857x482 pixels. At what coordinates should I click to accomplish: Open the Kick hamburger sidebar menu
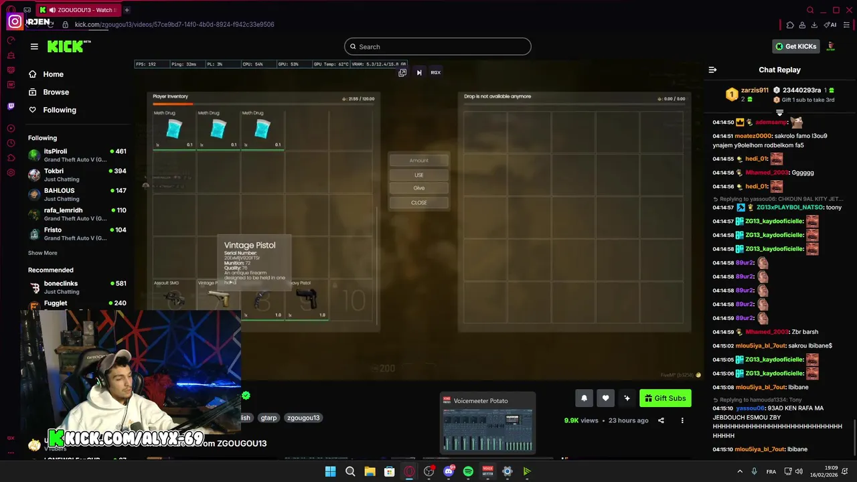point(34,46)
